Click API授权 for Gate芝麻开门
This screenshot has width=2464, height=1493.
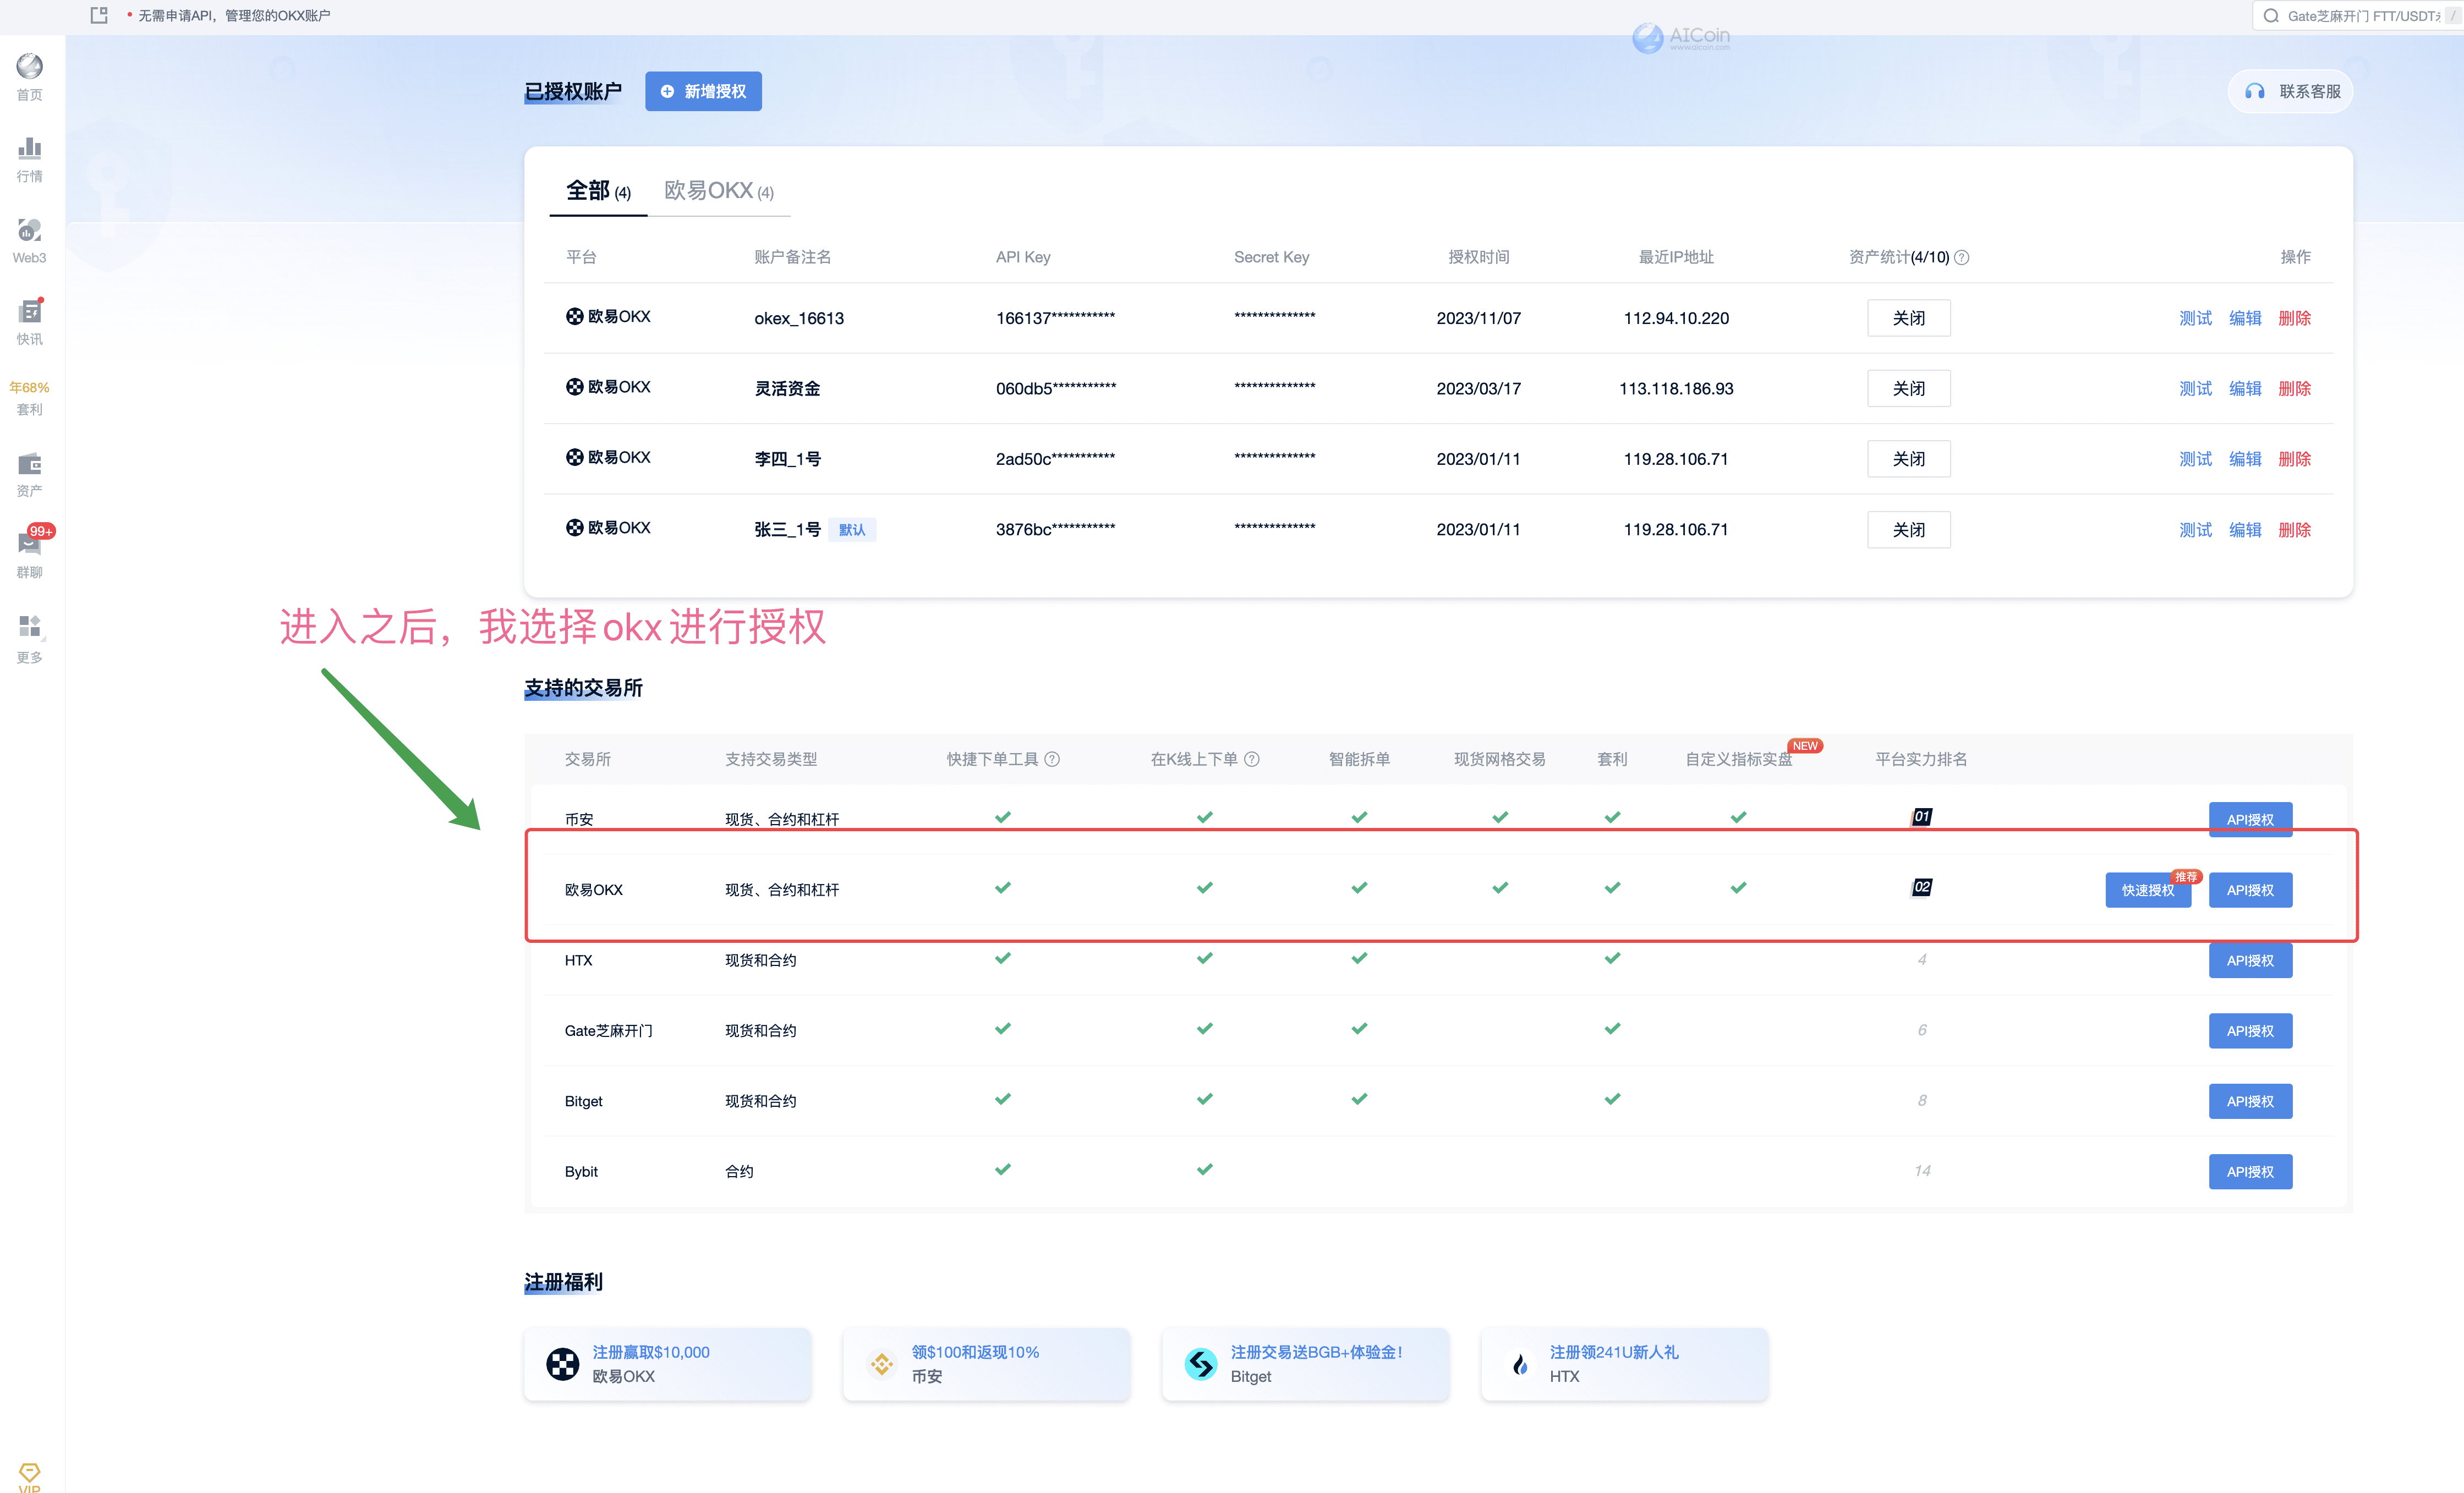click(2250, 1031)
